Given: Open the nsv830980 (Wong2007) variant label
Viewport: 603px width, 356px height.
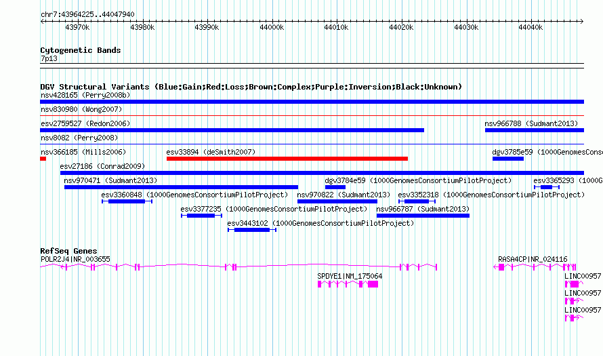Looking at the screenshot, I should (x=81, y=109).
